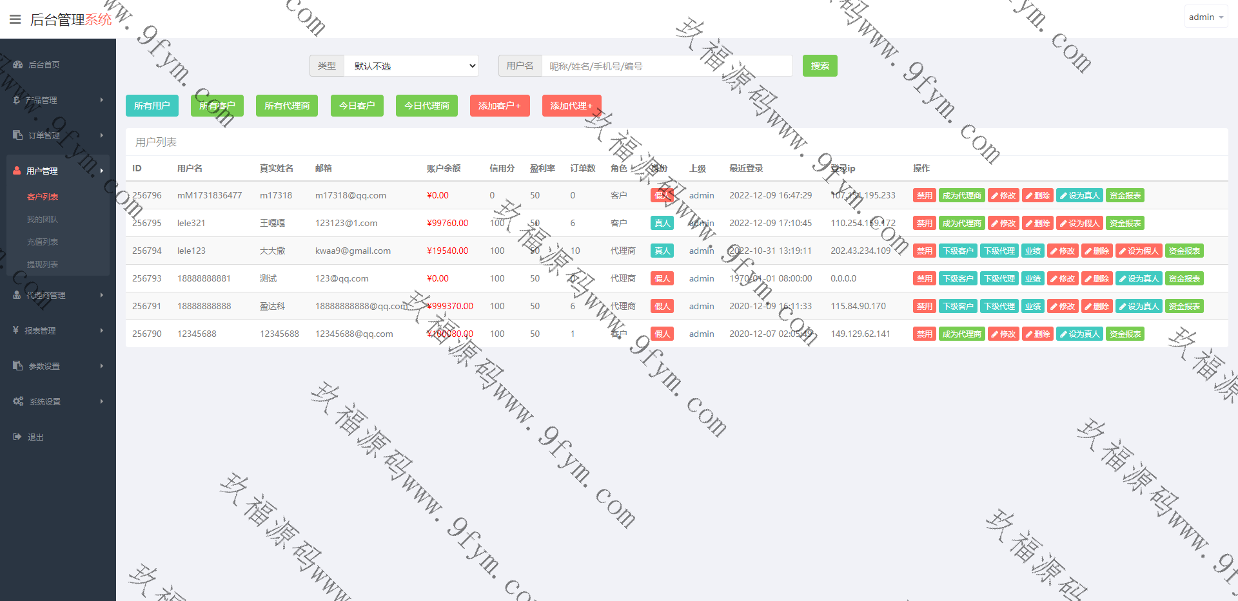Expand the 产品管理 sidebar menu
The image size is (1238, 601).
(58, 100)
